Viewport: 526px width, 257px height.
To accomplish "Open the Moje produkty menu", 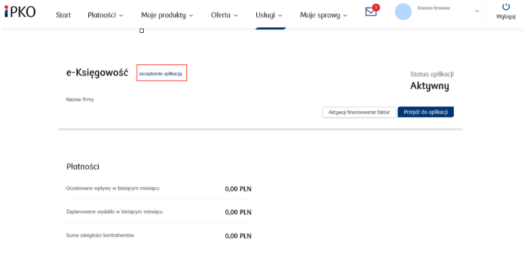I will coord(167,15).
